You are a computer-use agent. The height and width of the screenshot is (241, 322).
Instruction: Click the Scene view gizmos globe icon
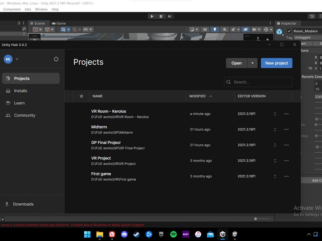[x=266, y=29]
